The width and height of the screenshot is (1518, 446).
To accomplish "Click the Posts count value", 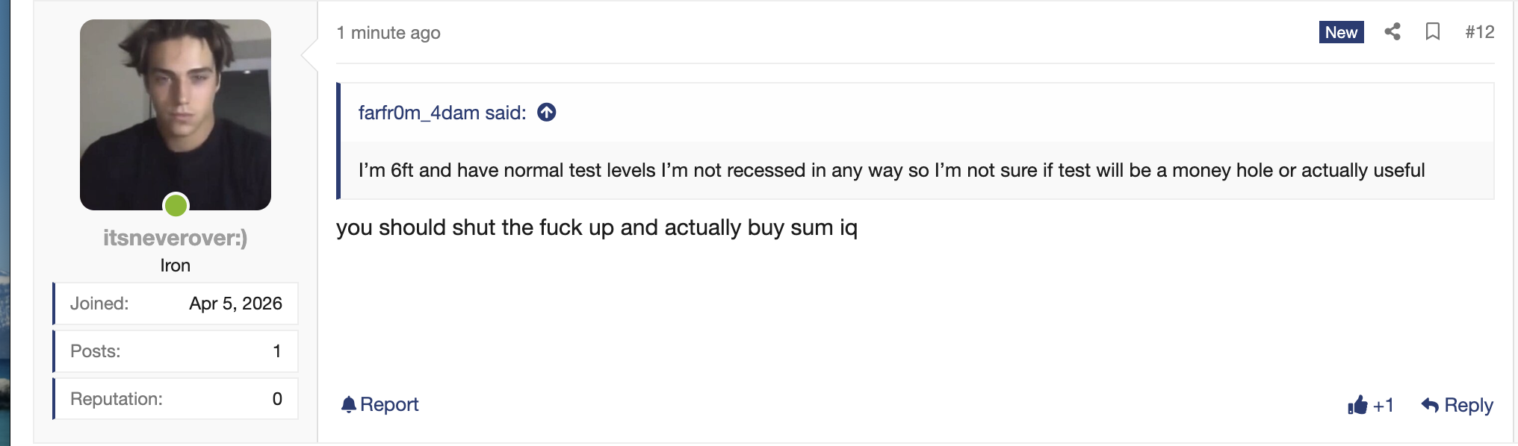I will 276,351.
